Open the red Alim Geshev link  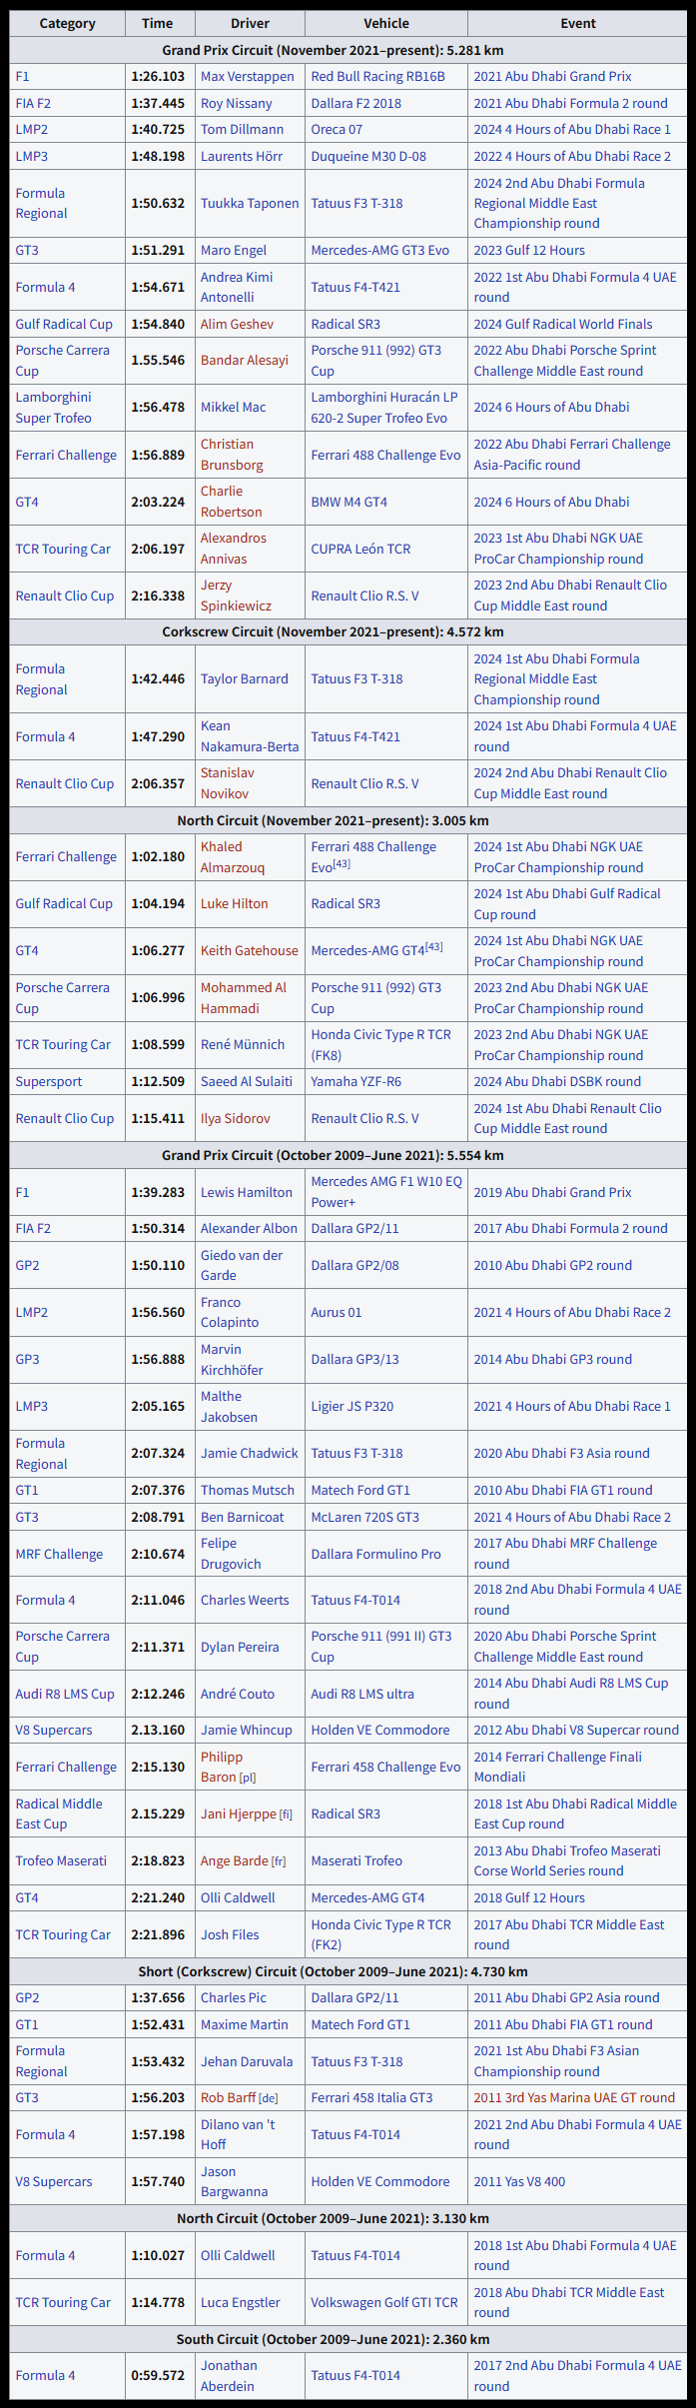pos(238,324)
